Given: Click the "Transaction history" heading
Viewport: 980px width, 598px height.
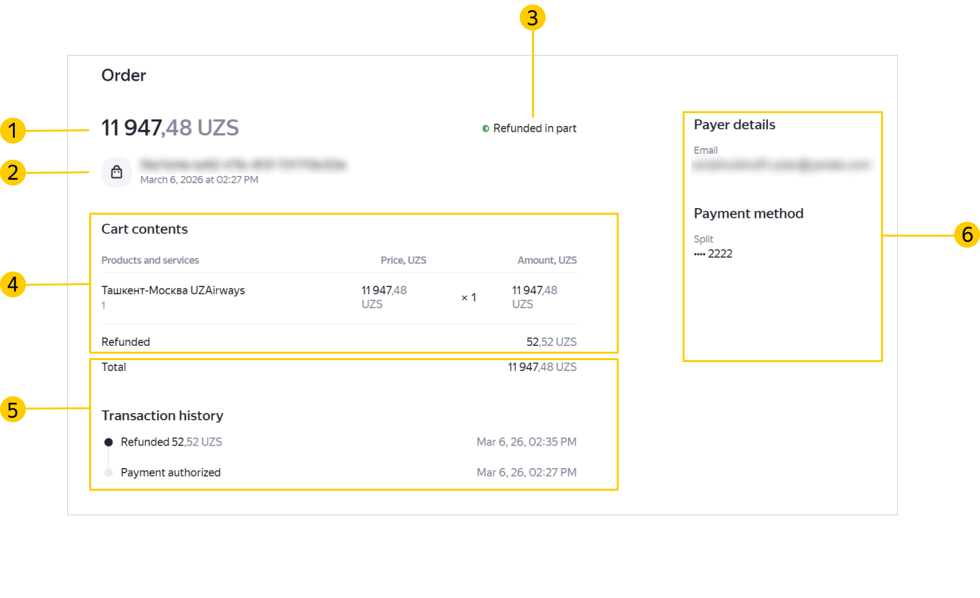Looking at the screenshot, I should click(162, 416).
